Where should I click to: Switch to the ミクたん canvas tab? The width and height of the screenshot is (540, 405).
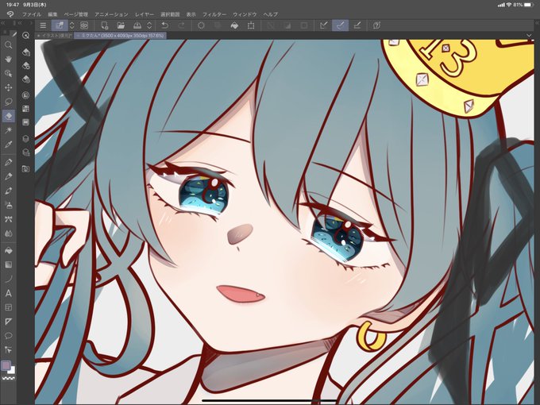tap(120, 36)
